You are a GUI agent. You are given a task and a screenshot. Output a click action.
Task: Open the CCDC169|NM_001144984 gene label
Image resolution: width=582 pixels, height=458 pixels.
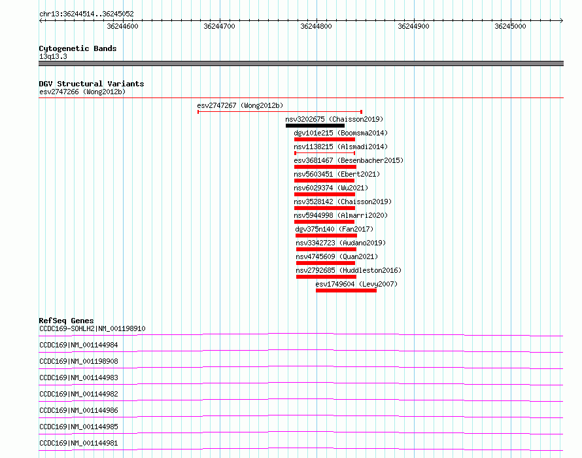point(78,345)
